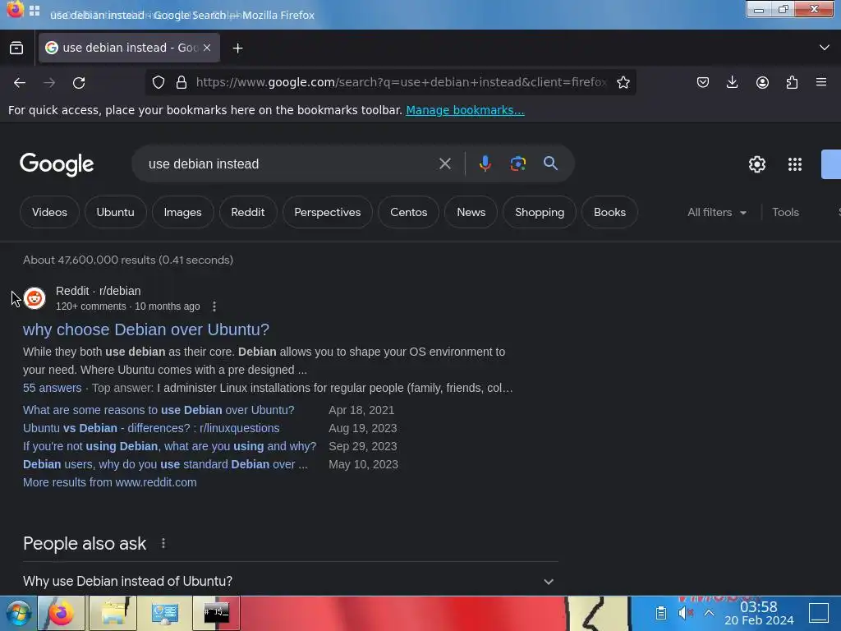Clear the search query with the X

point(444,164)
